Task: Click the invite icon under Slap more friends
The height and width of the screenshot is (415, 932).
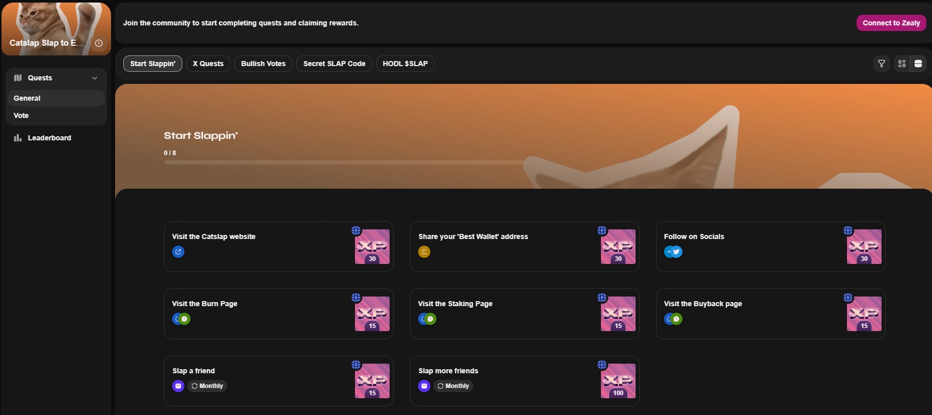Action: (x=424, y=386)
